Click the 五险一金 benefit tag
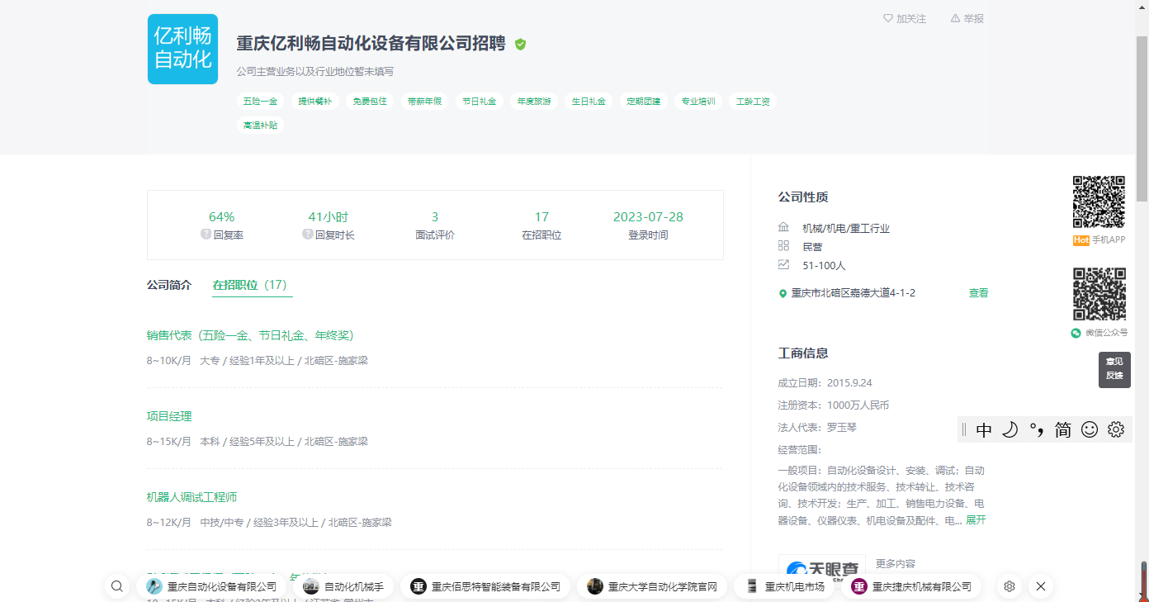The width and height of the screenshot is (1149, 602). click(260, 102)
